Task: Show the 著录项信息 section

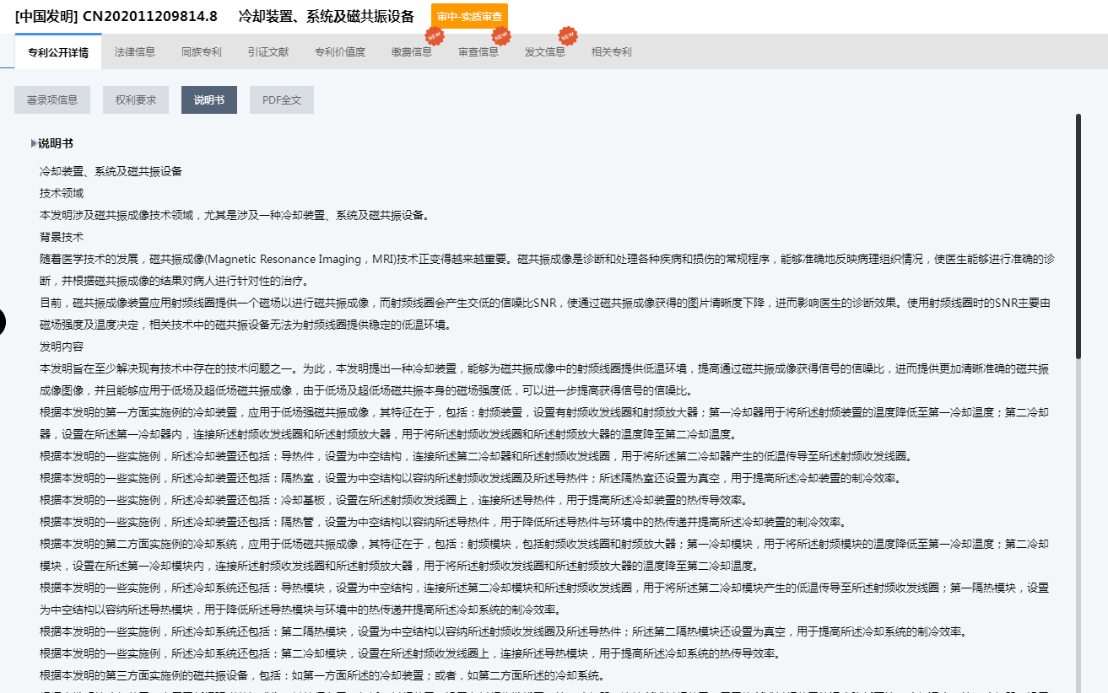Action: 52,99
